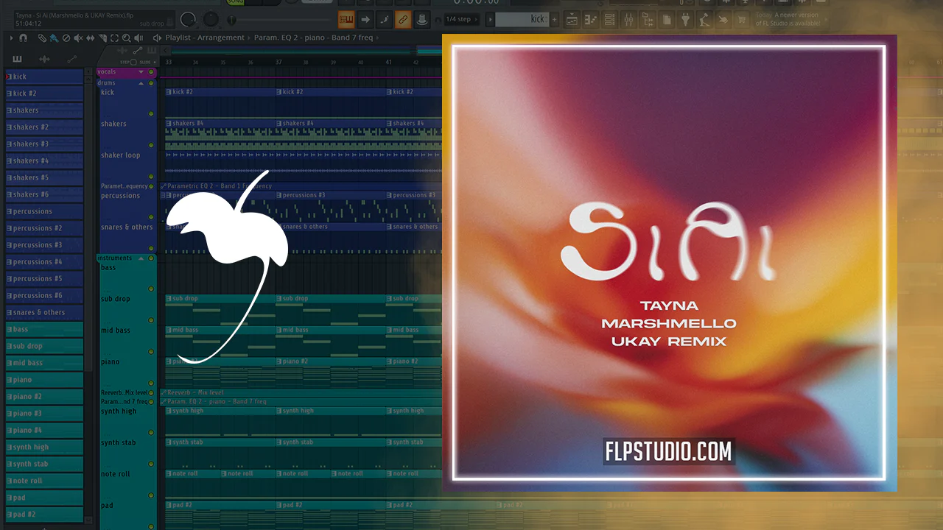The height and width of the screenshot is (530, 943).
Task: Click the plus button beside pattern selector
Action: pos(554,19)
